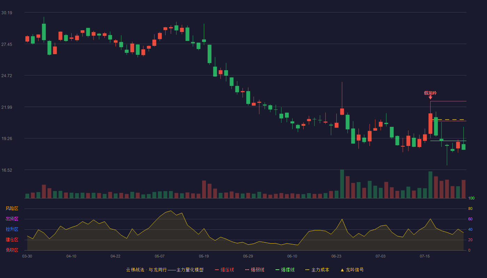Click the red arrow below 假龙吟

430,98
